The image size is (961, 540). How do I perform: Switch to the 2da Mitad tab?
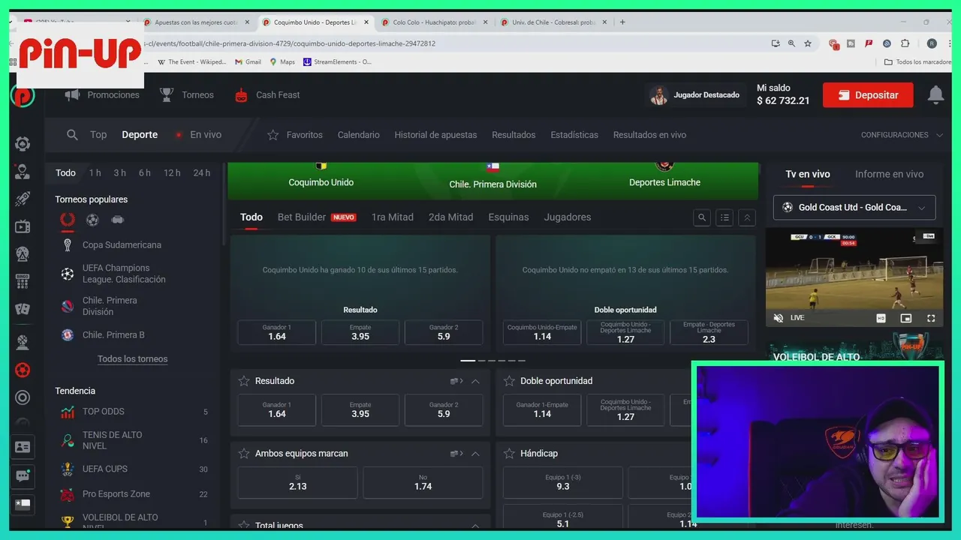tap(450, 217)
